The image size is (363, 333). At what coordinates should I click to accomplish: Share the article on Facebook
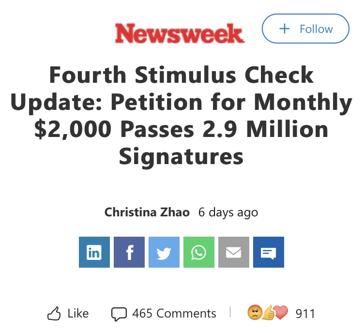129,252
